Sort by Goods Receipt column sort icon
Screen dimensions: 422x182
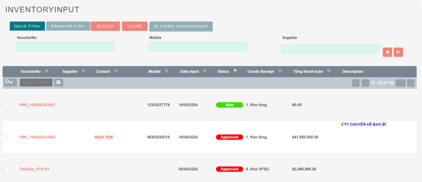point(280,71)
